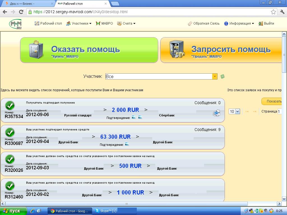Click the browser reload button
287x215 pixels.
pyautogui.click(x=21, y=12)
